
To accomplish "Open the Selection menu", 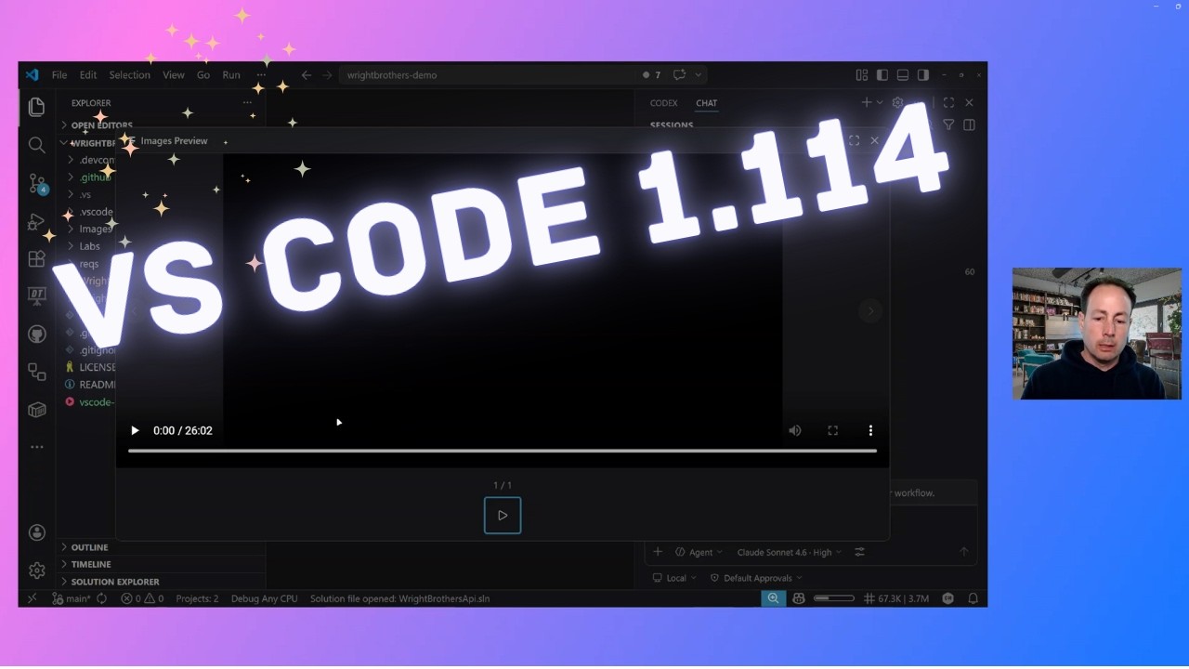I will pos(129,75).
